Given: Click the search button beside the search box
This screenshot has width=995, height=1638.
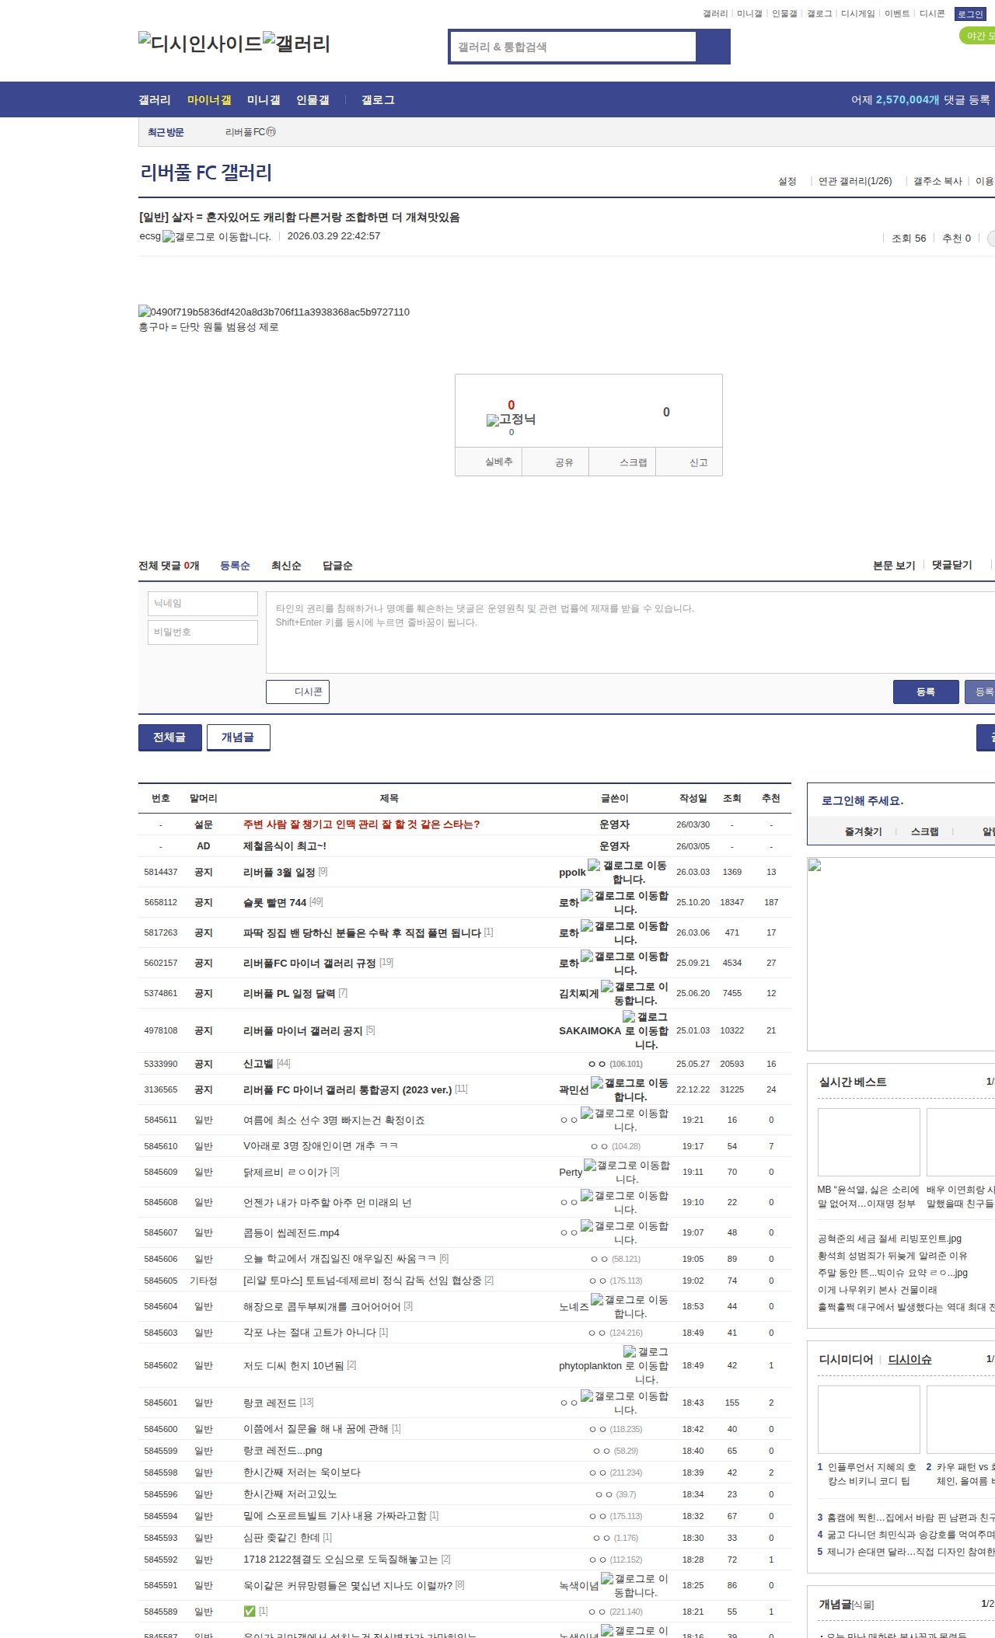Looking at the screenshot, I should [x=713, y=47].
